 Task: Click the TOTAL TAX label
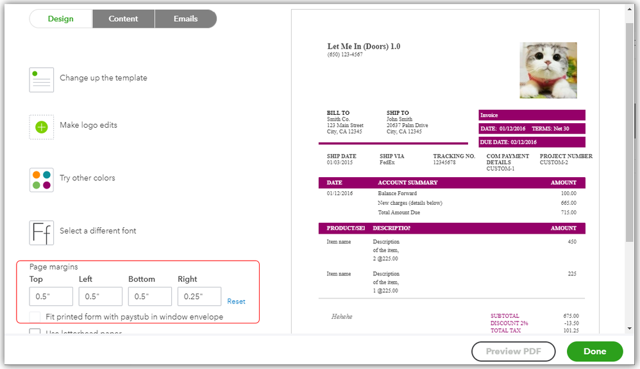coord(505,330)
